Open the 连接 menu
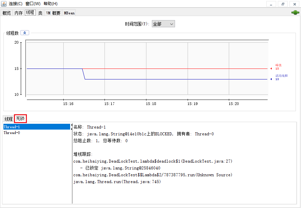The height and width of the screenshot is (208, 301). pos(16,4)
